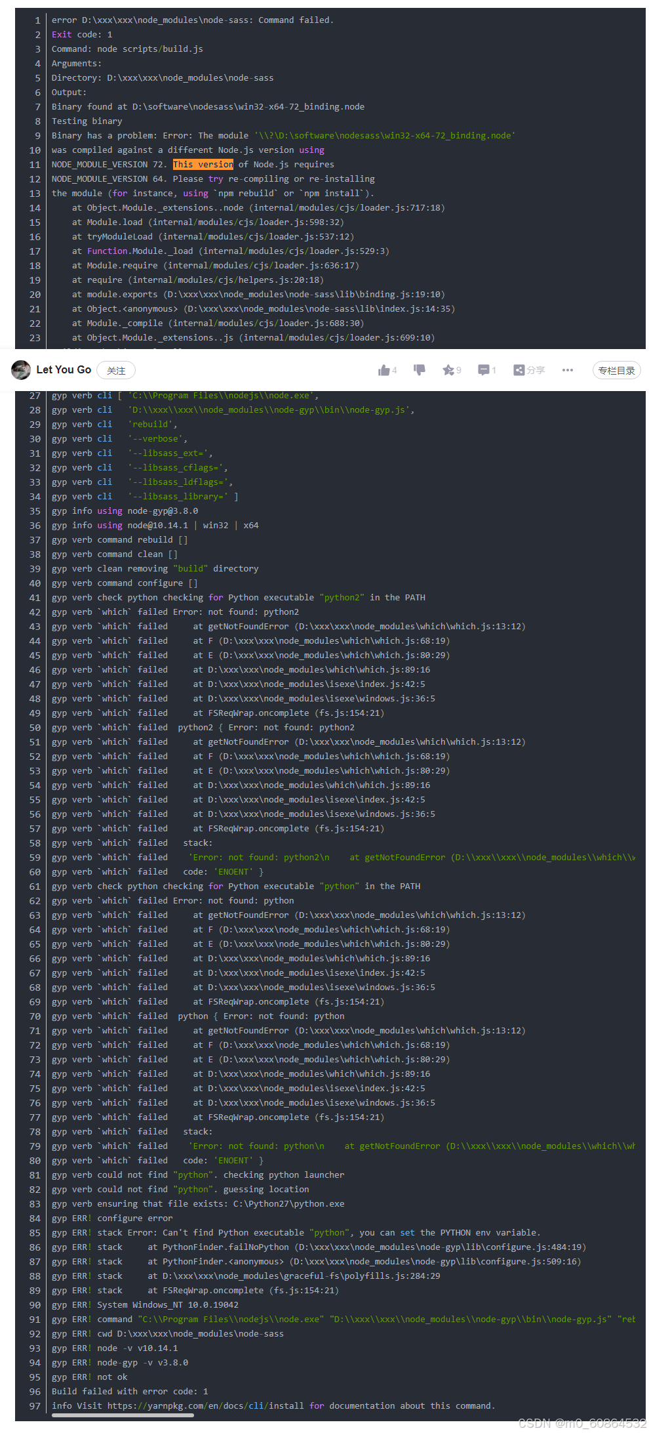The height and width of the screenshot is (1435, 649).
Task: Visit author profile by clicking Let You Go
Action: 63,369
